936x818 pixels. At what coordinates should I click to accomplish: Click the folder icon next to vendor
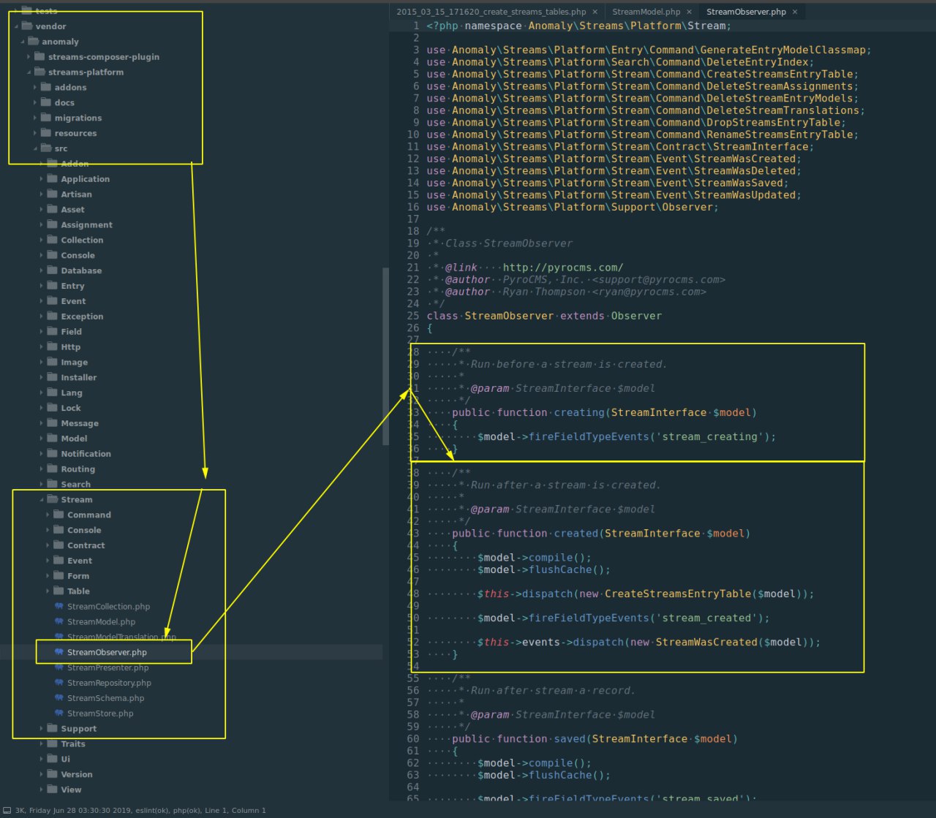tap(27, 26)
